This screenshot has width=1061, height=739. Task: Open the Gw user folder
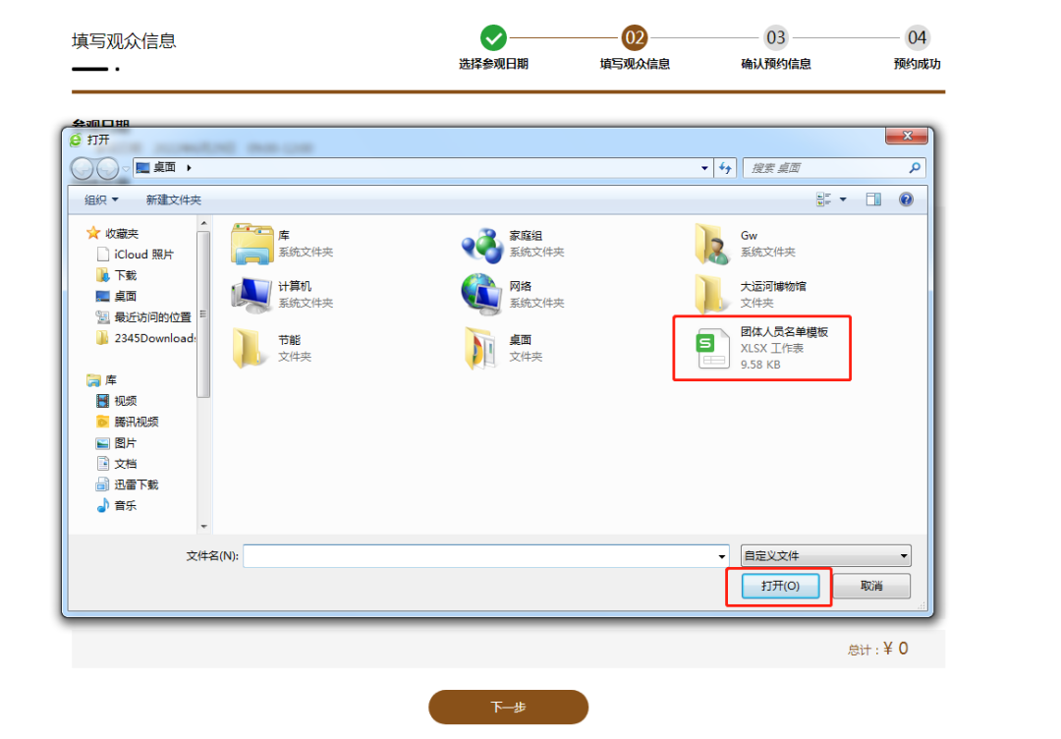tap(745, 244)
